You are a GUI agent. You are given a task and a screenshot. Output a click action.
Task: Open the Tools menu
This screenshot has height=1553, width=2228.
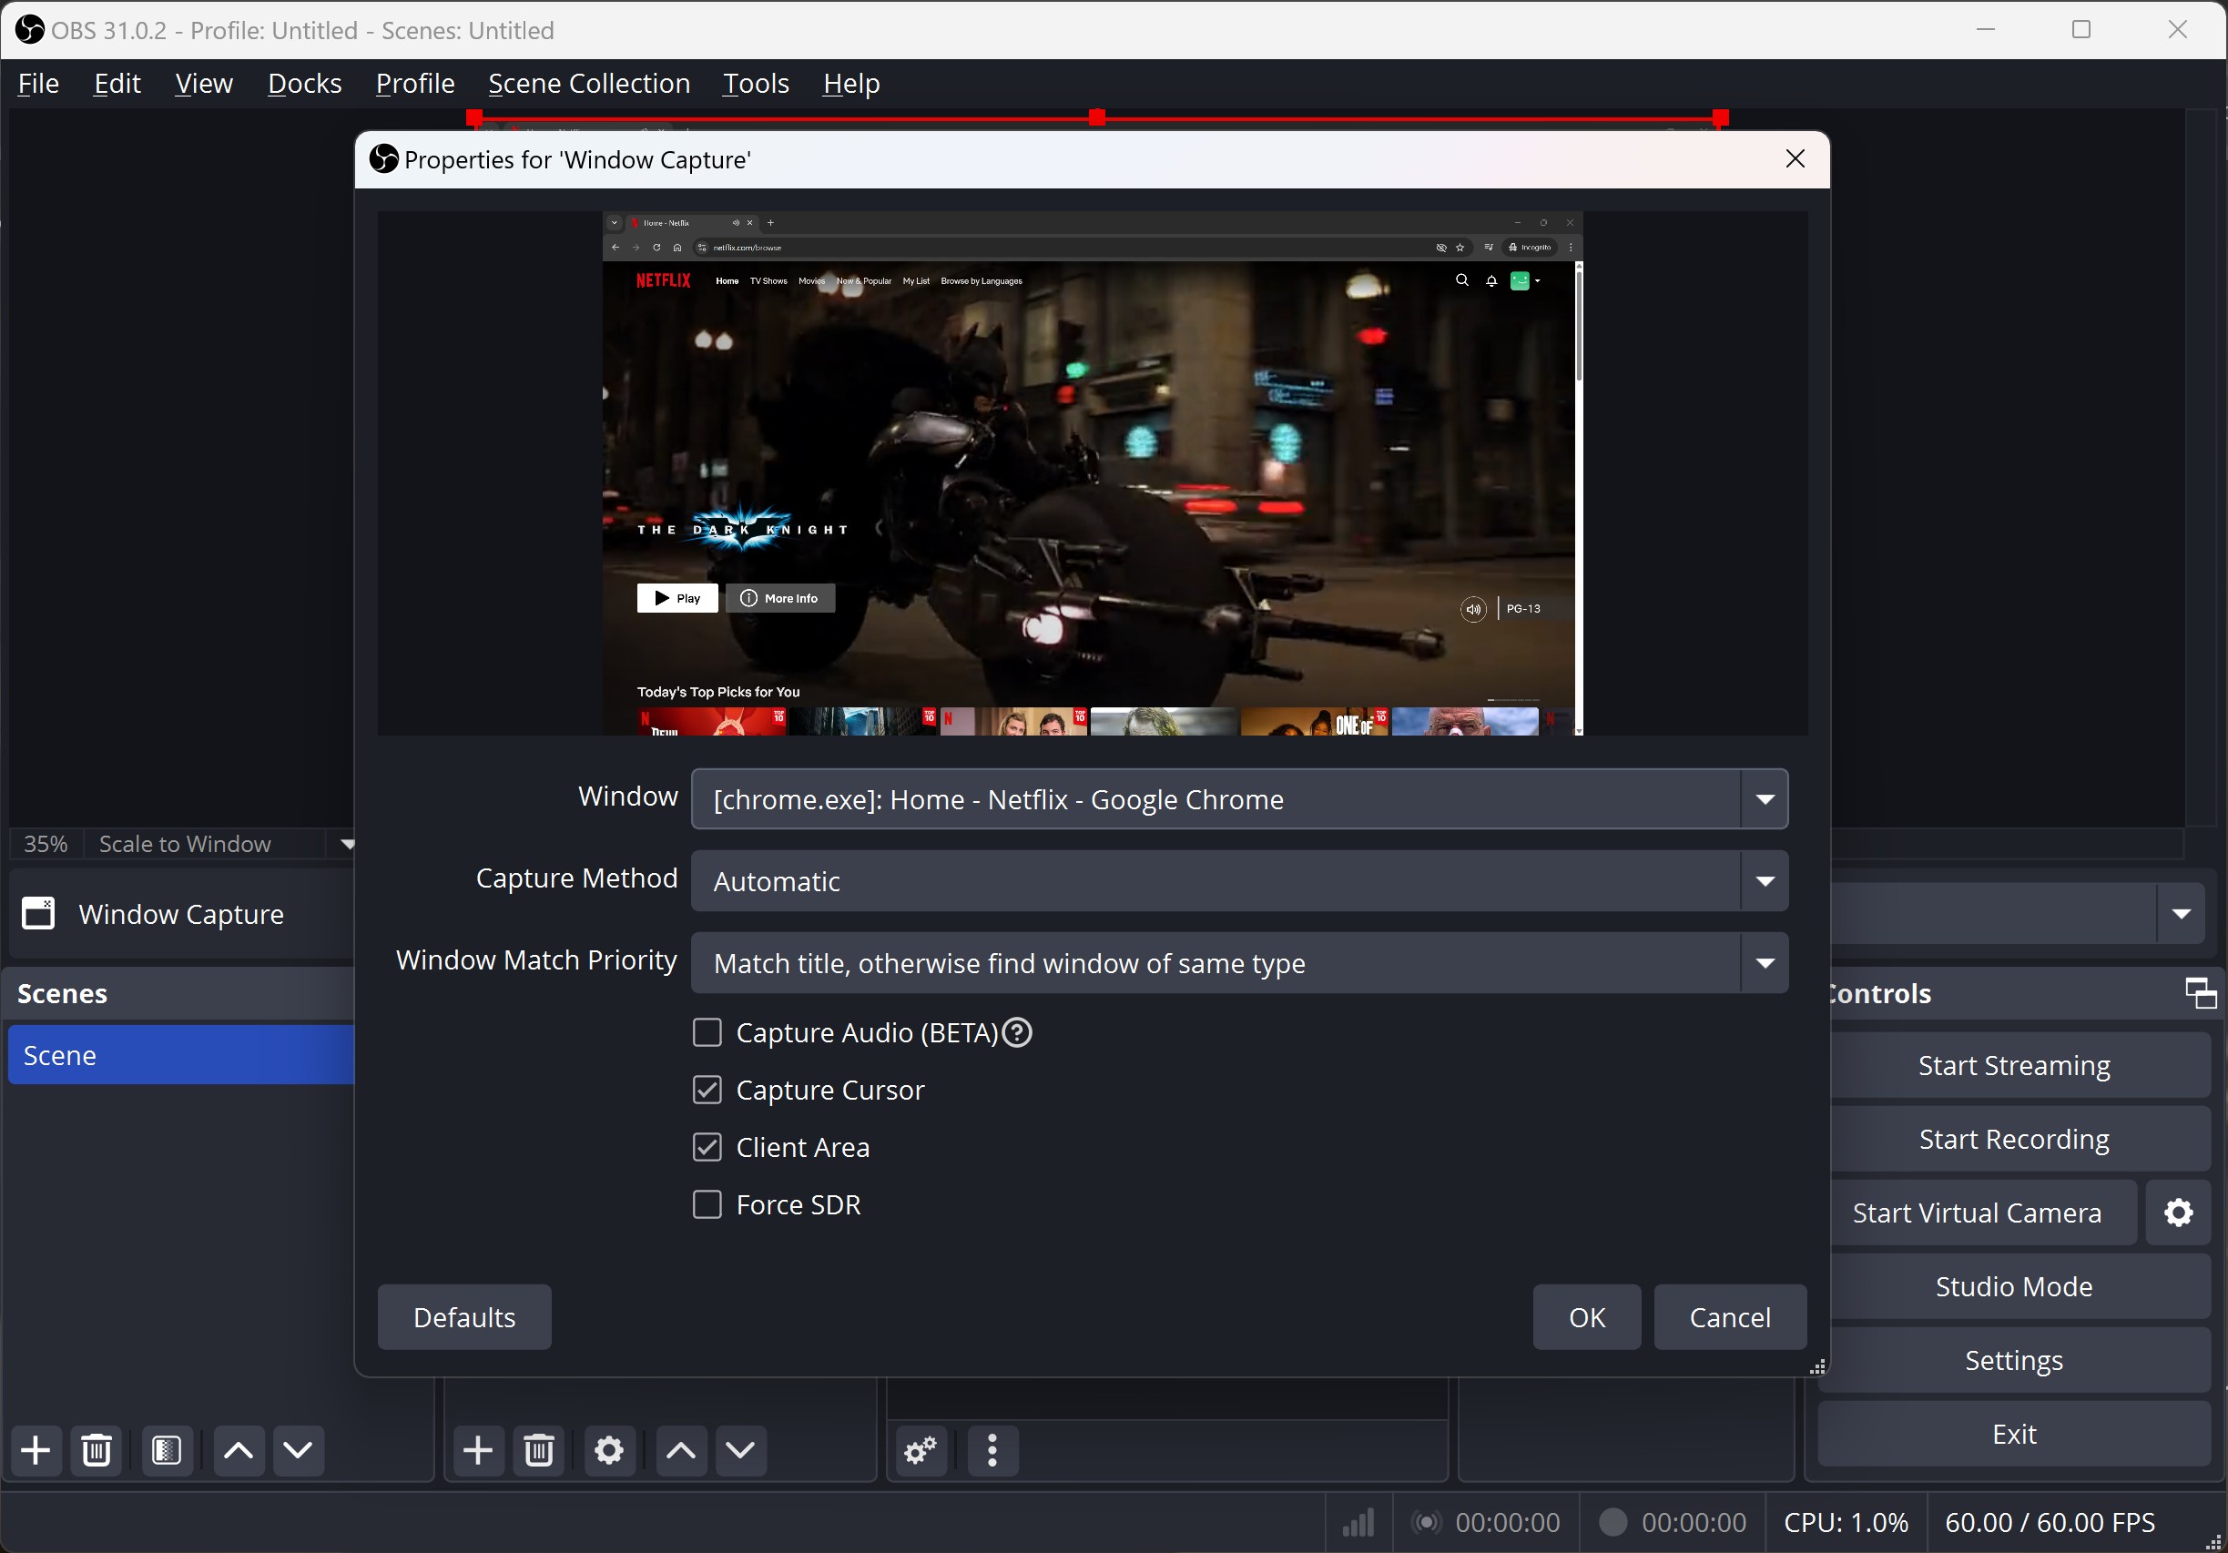coord(756,84)
